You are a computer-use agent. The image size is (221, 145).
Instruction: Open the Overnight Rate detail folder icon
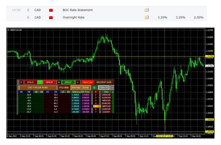pyautogui.click(x=147, y=17)
